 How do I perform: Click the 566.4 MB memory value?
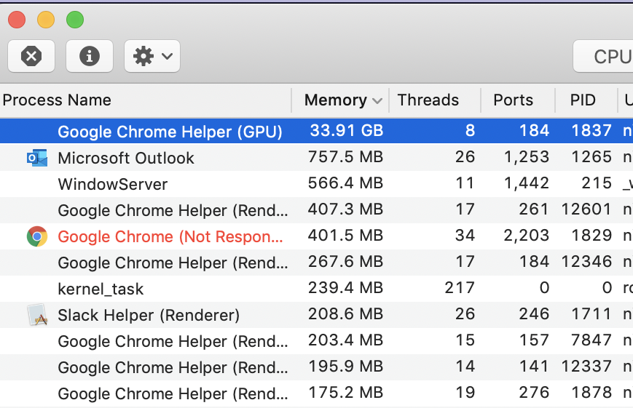pyautogui.click(x=345, y=183)
